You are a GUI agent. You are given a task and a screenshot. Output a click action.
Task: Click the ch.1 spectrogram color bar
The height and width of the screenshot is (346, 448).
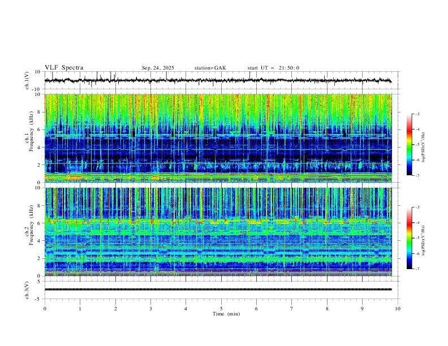pyautogui.click(x=409, y=145)
